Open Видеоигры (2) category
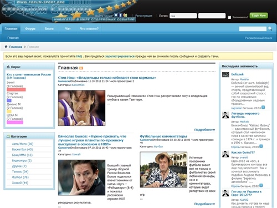 point(22,160)
